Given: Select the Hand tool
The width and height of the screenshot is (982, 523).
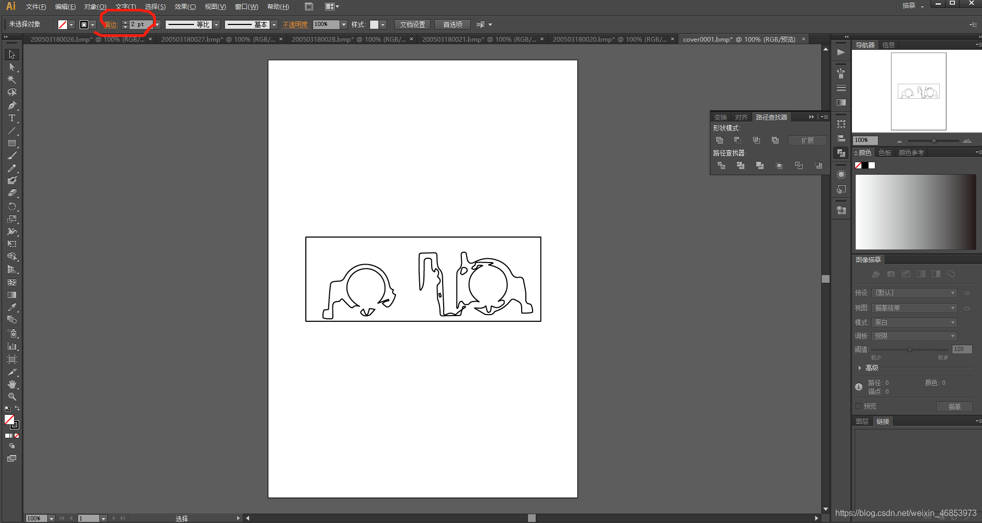Looking at the screenshot, I should point(12,384).
